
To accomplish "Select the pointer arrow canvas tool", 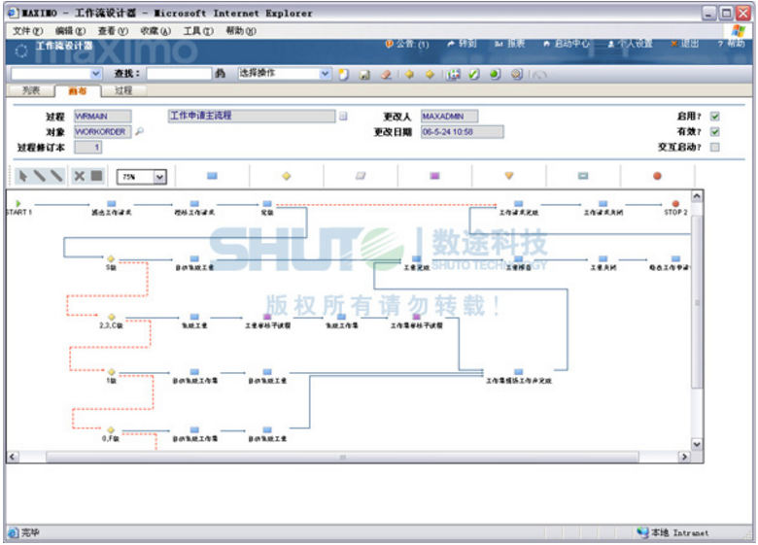I will point(22,176).
